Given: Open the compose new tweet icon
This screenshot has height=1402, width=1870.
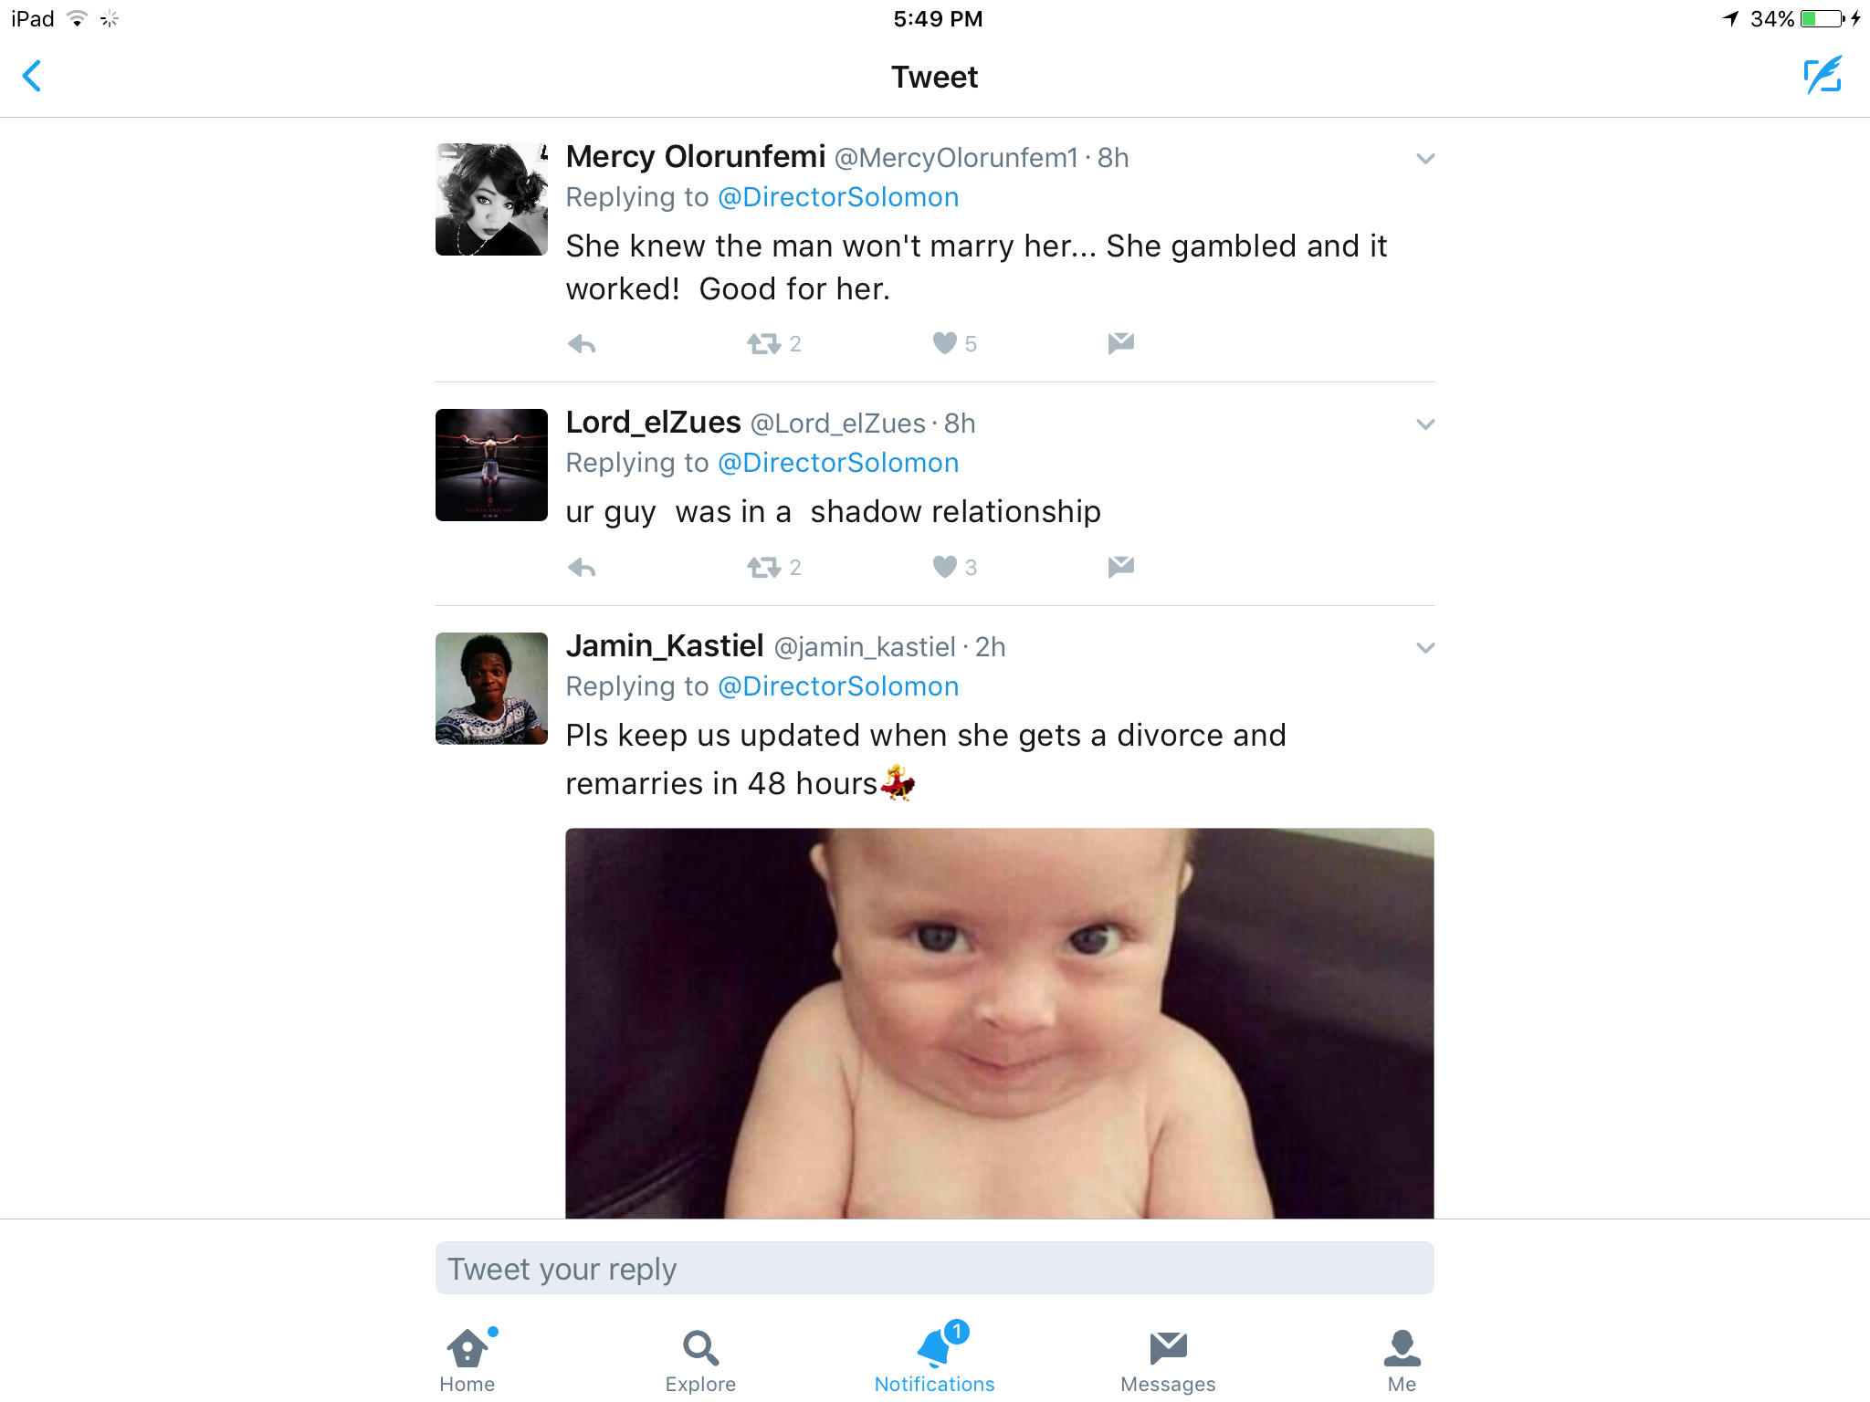Looking at the screenshot, I should click(x=1822, y=76).
